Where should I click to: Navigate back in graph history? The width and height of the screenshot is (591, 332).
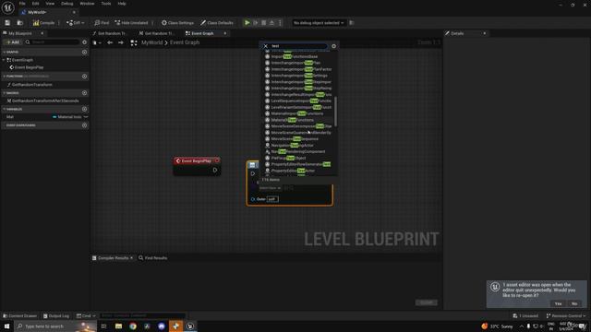(x=110, y=43)
